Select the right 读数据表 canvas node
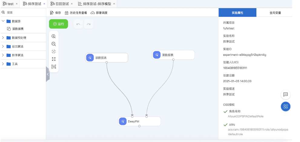The width and height of the screenshot is (300, 142). pyautogui.click(x=173, y=55)
